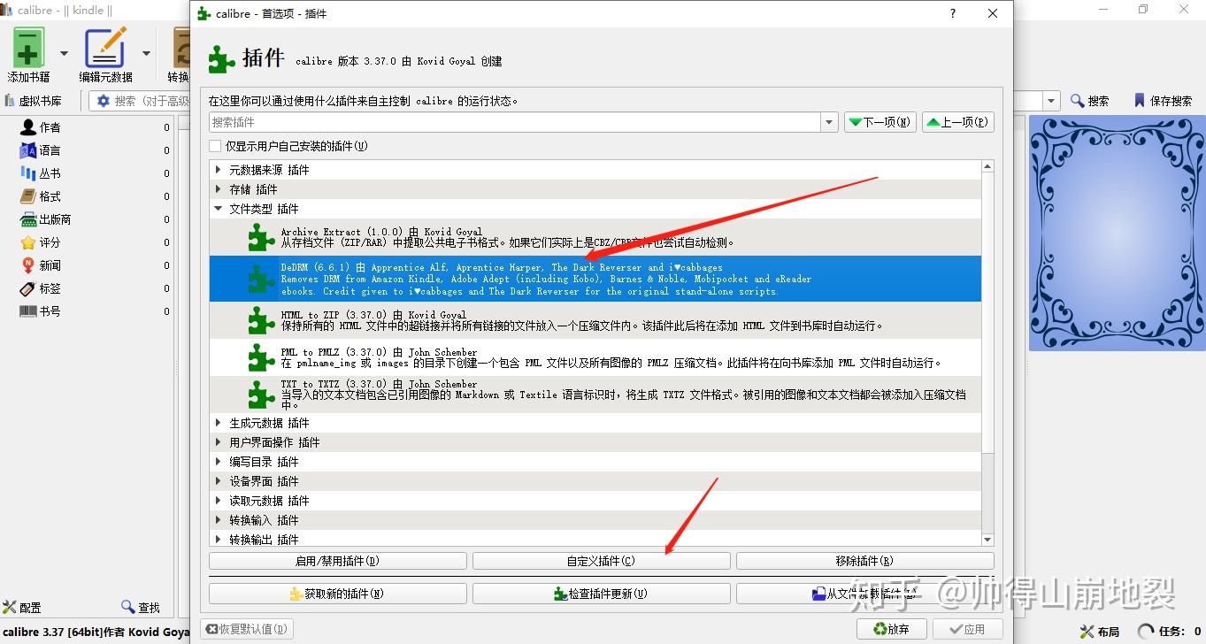Click the 下一项(N) button
Screen dimensions: 1206x644
880,121
